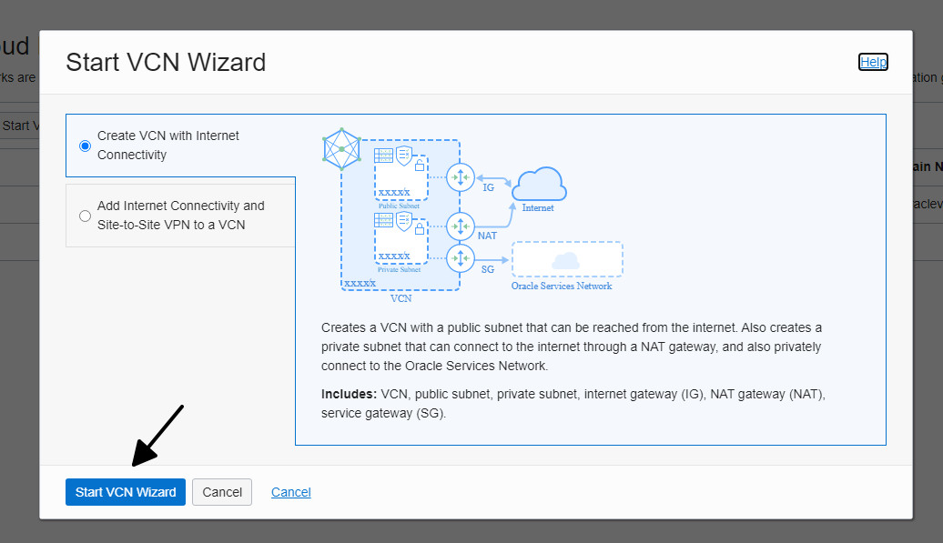The width and height of the screenshot is (943, 543).
Task: Click the 'Start VCN Wizard' dialog title
Action: click(x=166, y=63)
